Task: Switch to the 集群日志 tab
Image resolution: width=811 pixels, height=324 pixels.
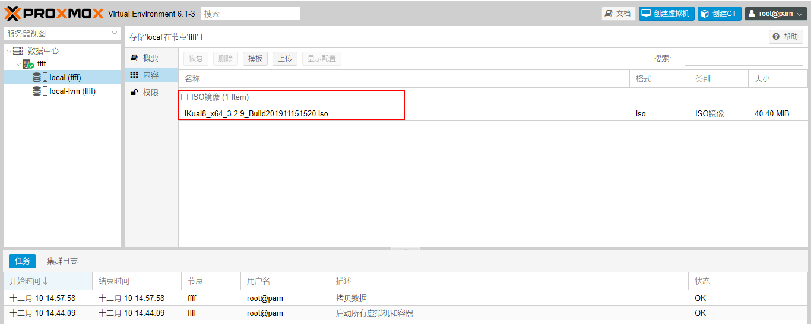Action: pos(62,261)
